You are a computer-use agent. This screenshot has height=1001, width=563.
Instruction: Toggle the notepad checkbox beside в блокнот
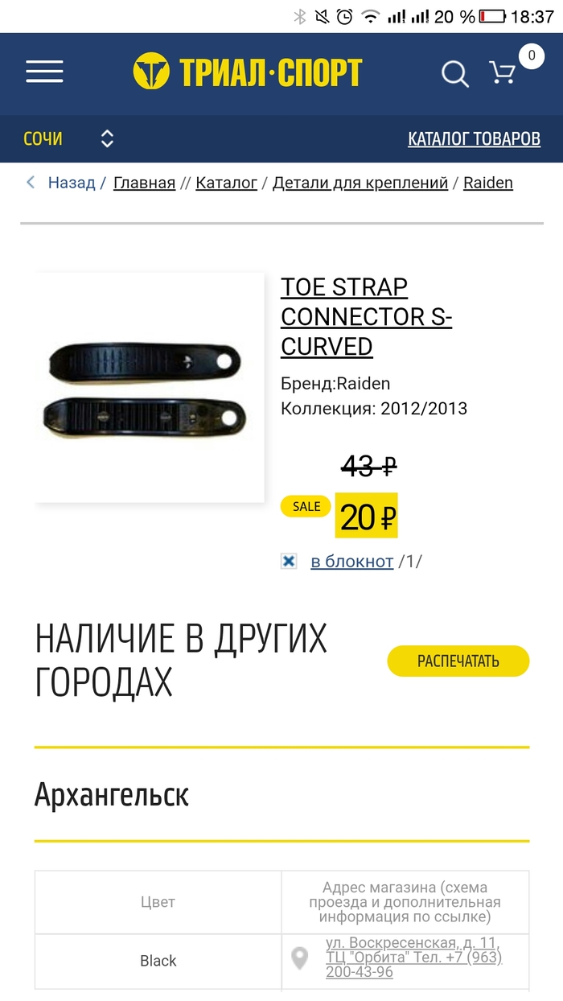pos(289,562)
